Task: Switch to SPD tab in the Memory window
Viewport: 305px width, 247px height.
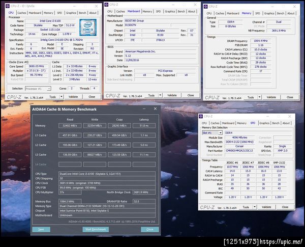Action: (x=258, y=13)
